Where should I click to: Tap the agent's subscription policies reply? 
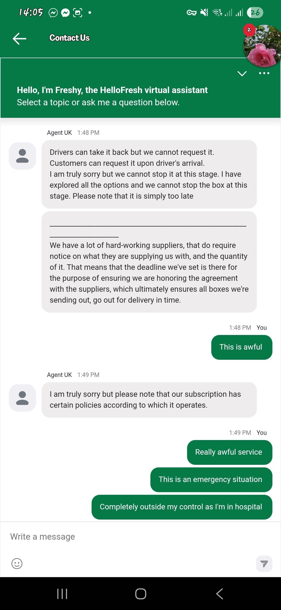pyautogui.click(x=149, y=400)
